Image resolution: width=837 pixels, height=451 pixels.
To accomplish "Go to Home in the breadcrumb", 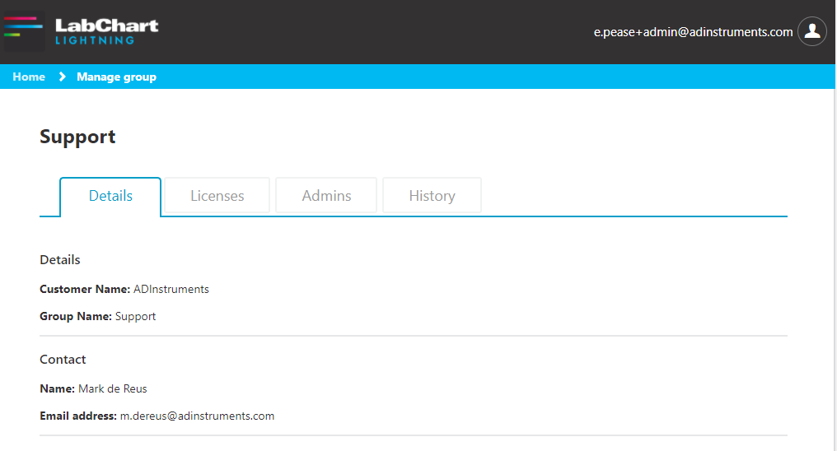I will pos(29,77).
